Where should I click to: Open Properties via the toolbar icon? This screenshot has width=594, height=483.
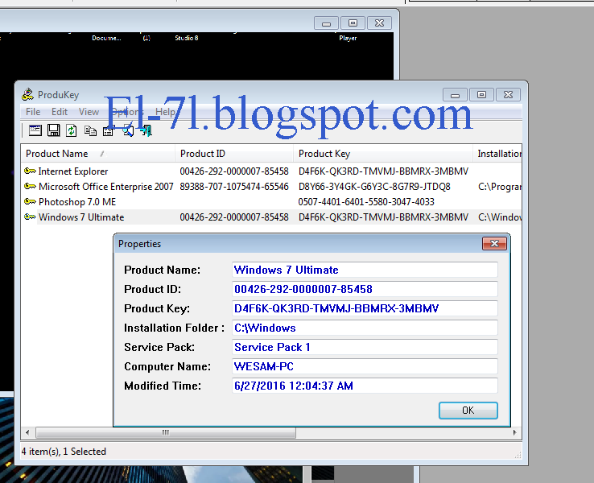(109, 131)
